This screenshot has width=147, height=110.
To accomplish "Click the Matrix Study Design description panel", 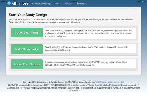I will [x=90, y=48].
